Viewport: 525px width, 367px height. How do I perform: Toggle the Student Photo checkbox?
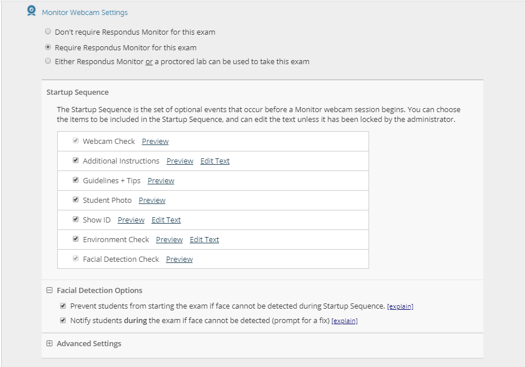(76, 199)
